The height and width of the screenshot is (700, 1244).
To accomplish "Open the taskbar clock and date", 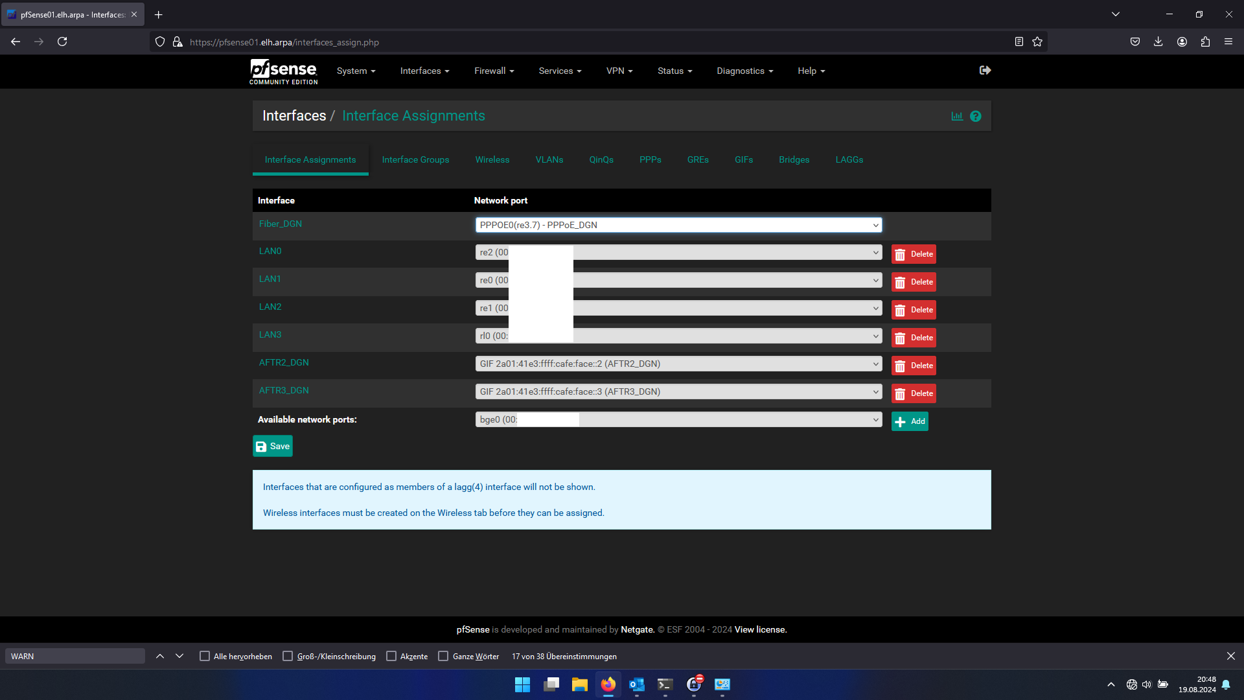I will tap(1197, 684).
